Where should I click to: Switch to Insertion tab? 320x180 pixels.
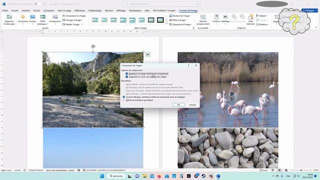click(25, 10)
